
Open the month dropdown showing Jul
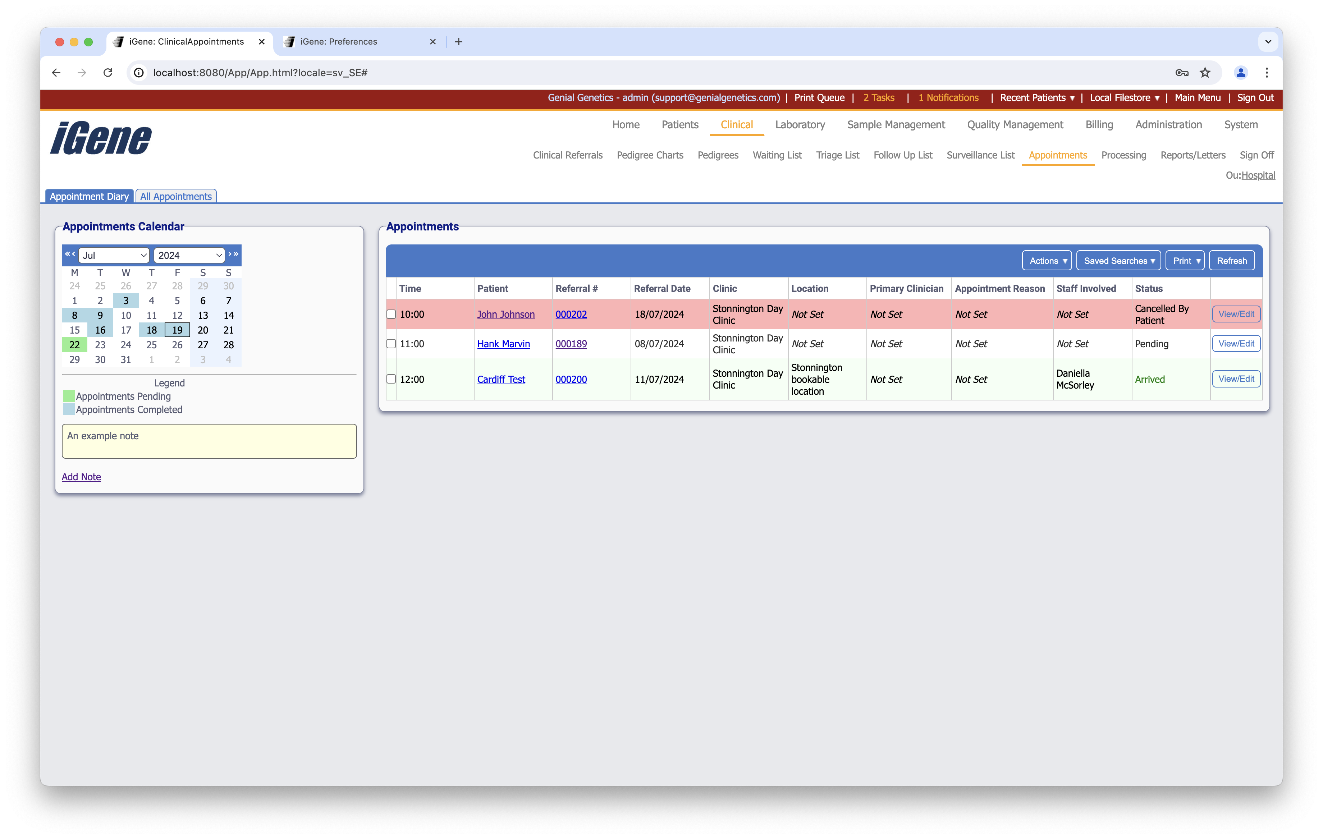point(114,256)
